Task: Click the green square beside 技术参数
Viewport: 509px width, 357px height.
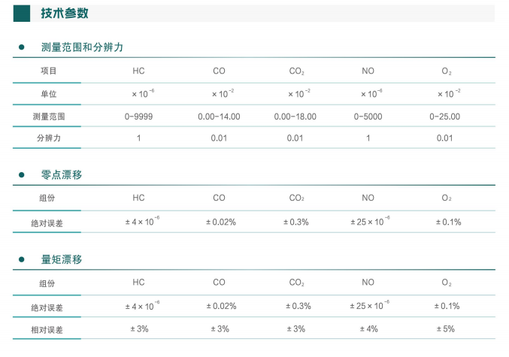Action: (x=23, y=13)
